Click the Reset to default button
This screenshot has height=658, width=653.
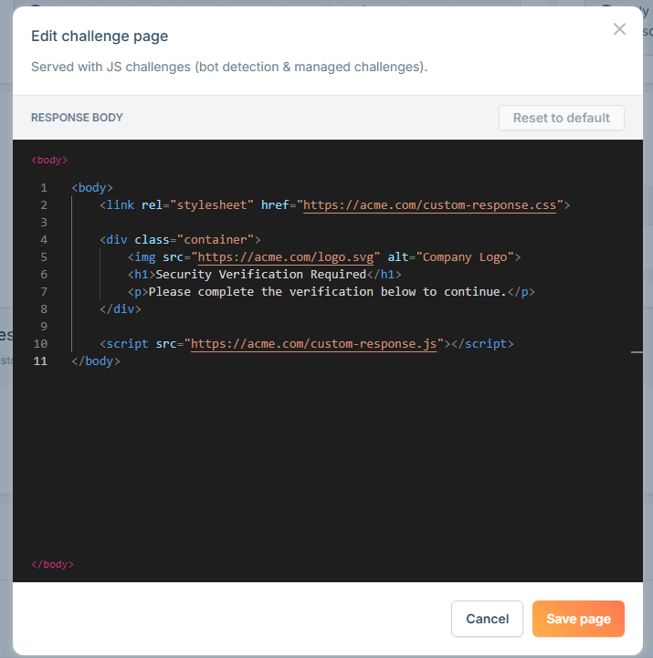click(x=562, y=118)
